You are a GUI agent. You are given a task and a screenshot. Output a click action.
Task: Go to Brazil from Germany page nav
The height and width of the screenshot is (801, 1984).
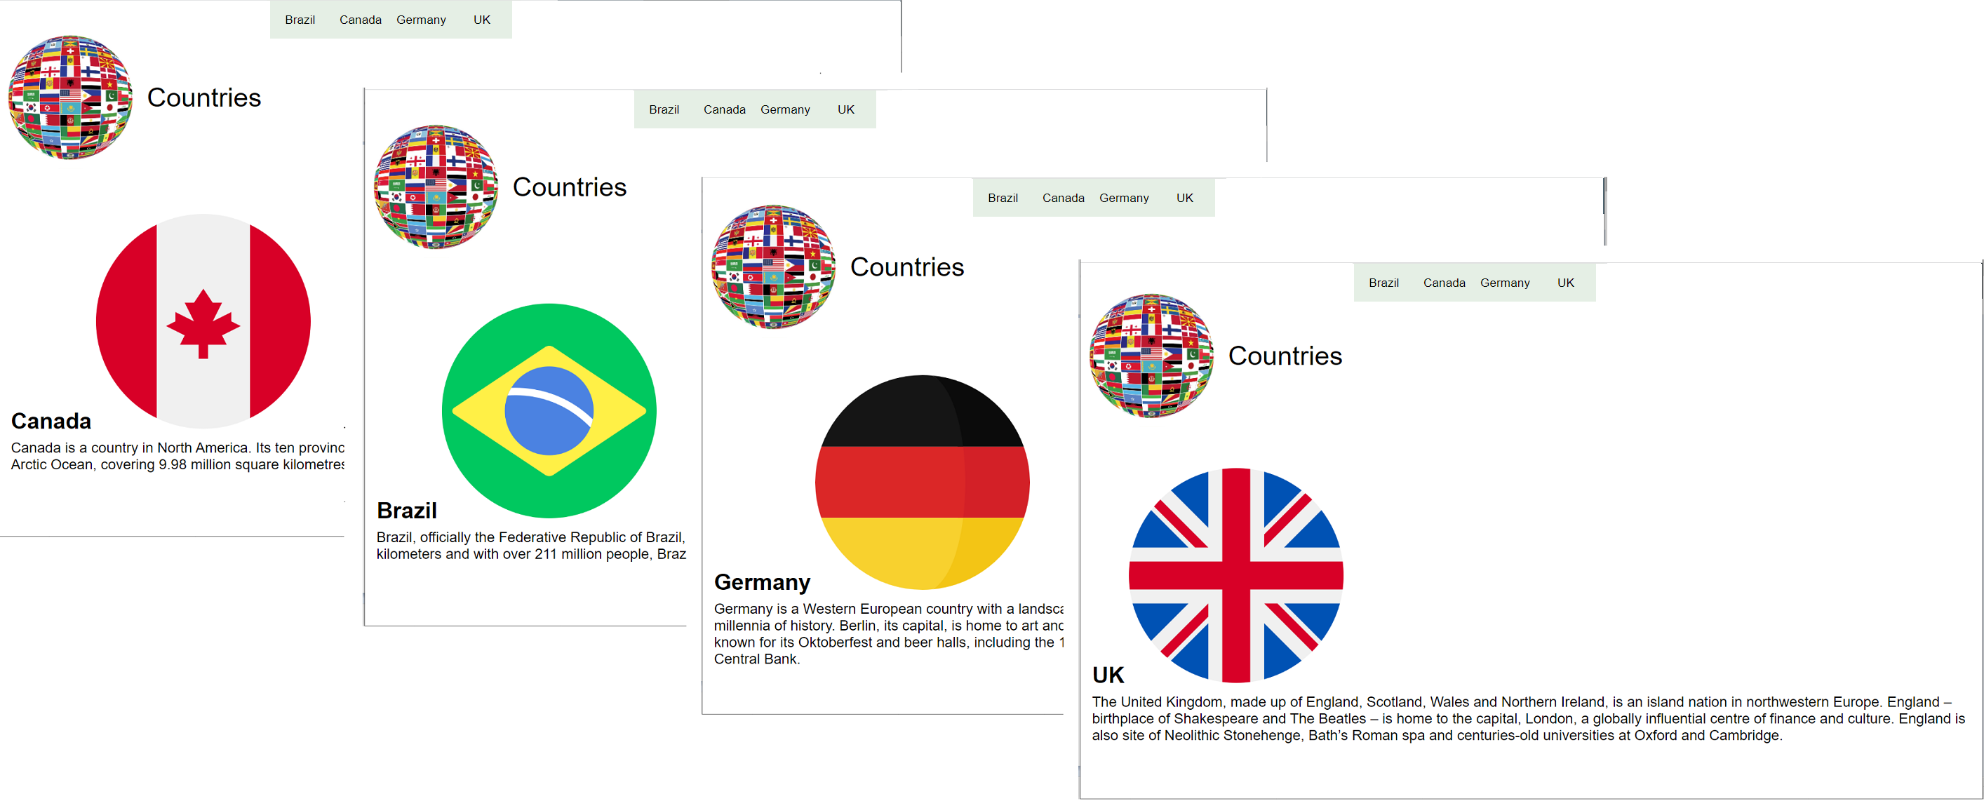[1002, 198]
